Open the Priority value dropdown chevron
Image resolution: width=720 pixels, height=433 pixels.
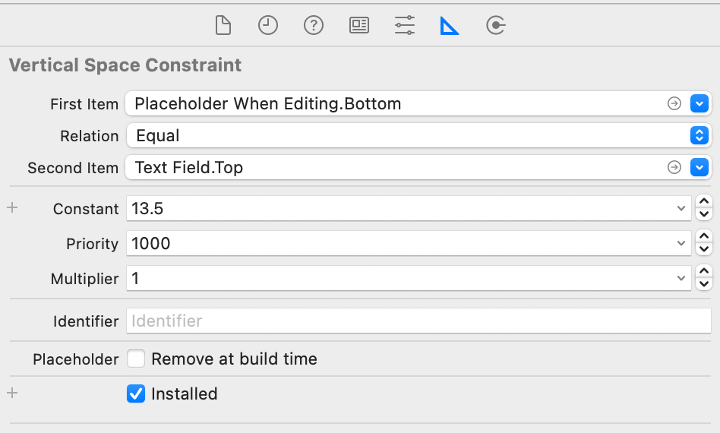click(x=681, y=244)
